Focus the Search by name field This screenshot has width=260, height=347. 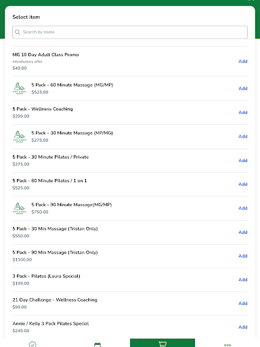click(x=130, y=32)
